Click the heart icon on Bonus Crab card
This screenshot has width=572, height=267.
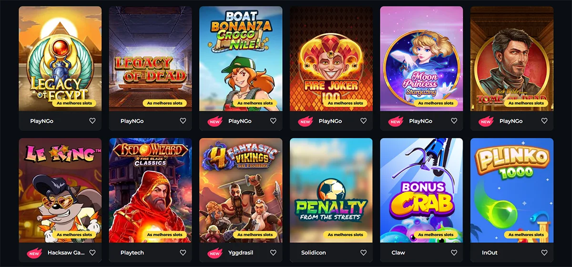coord(454,253)
